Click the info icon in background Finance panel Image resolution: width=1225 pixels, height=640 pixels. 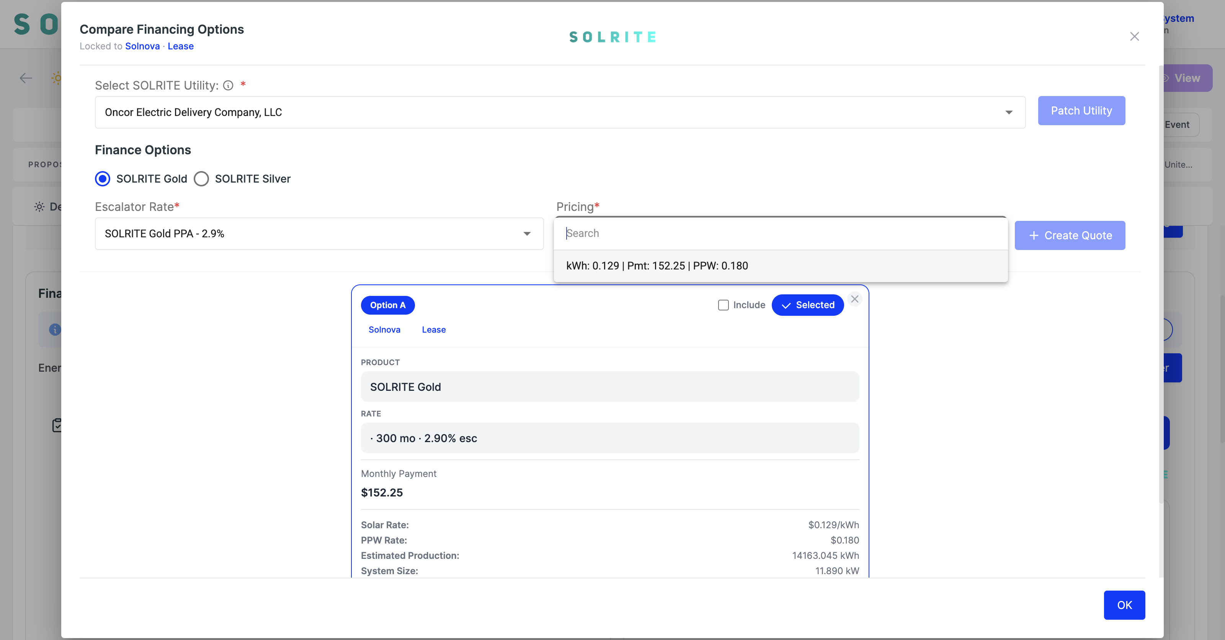[x=55, y=330]
